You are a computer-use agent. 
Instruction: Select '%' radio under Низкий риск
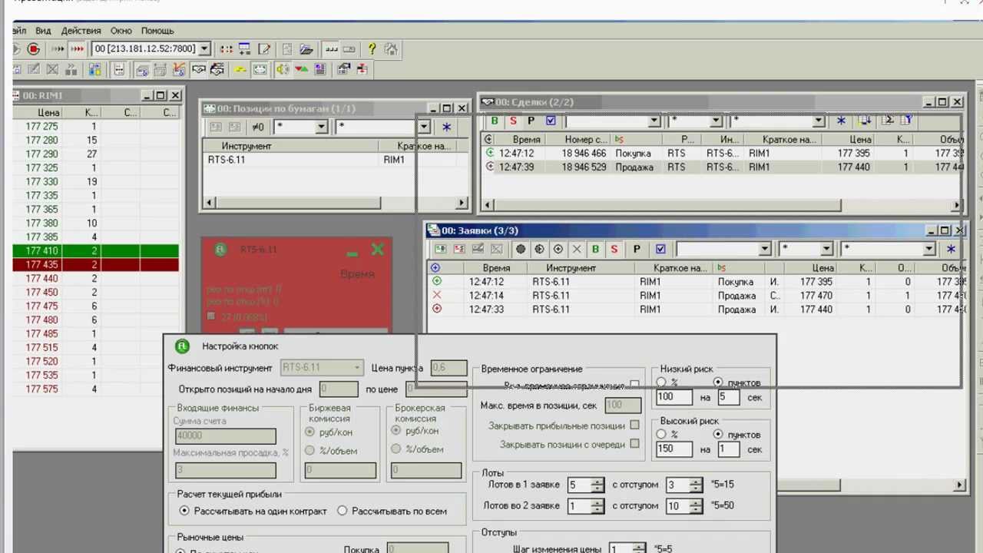pyautogui.click(x=661, y=382)
